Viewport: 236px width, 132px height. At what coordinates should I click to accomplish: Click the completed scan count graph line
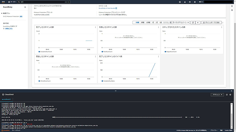point(89,41)
